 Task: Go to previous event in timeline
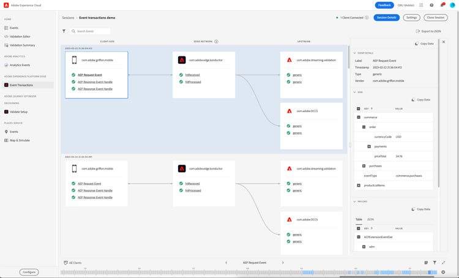coord(226,263)
